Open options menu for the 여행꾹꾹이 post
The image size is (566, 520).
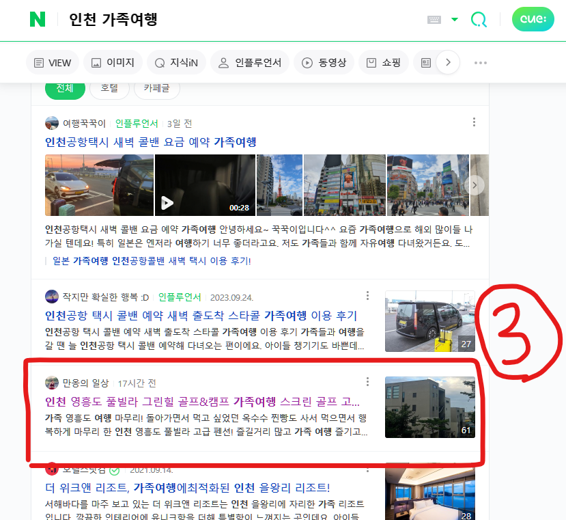pyautogui.click(x=474, y=122)
